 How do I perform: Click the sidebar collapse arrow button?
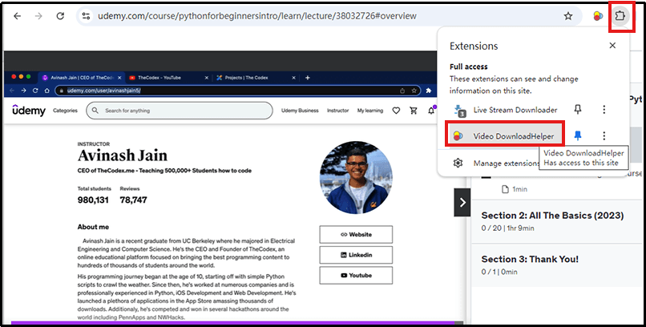pyautogui.click(x=462, y=203)
